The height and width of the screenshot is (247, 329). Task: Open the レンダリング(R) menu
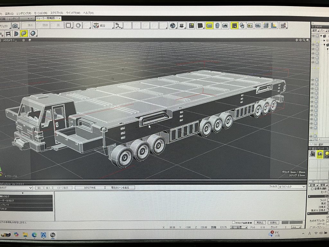point(24,13)
